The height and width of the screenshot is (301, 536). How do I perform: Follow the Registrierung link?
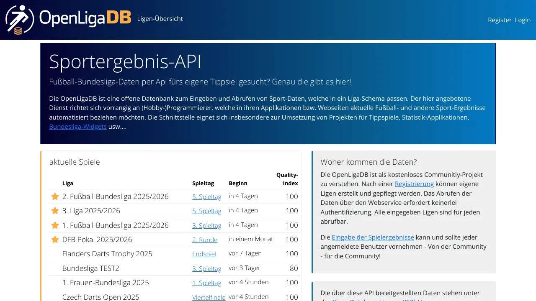pyautogui.click(x=414, y=184)
